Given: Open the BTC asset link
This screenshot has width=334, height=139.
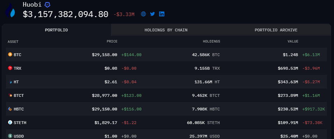Looking at the screenshot, I should click(17, 55).
